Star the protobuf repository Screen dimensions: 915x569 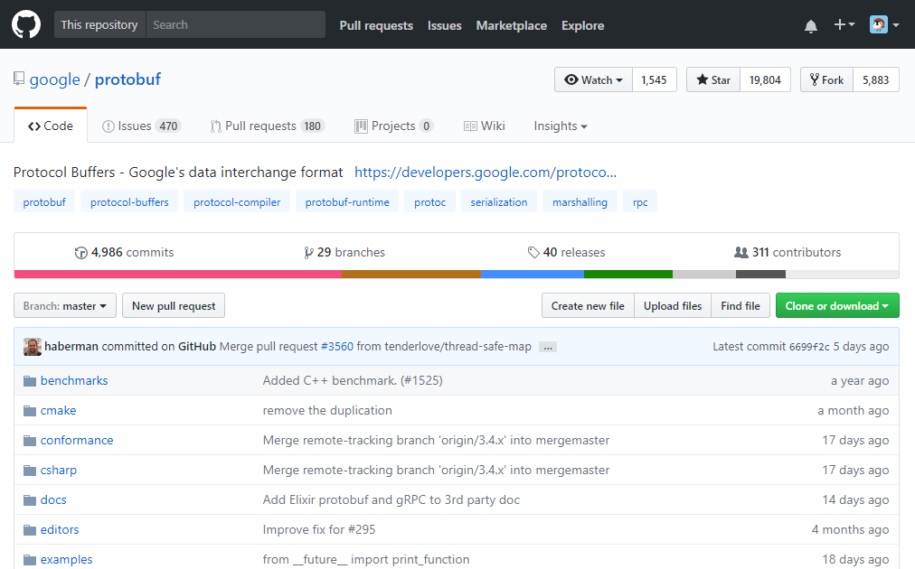(x=713, y=79)
